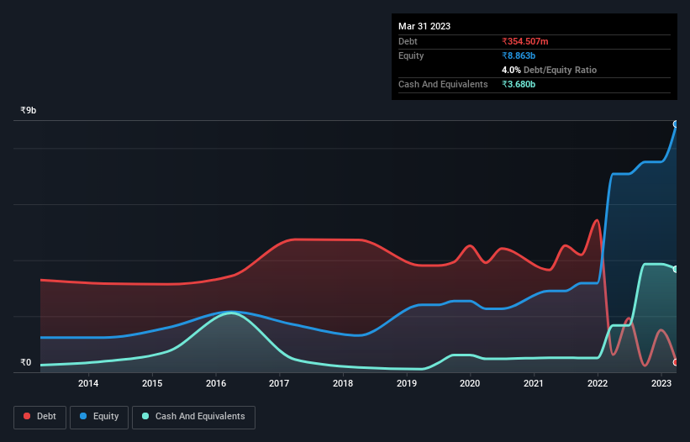Viewport: 690px width, 442px height.
Task: Click the blue Equity legend dot
Action: coord(83,416)
